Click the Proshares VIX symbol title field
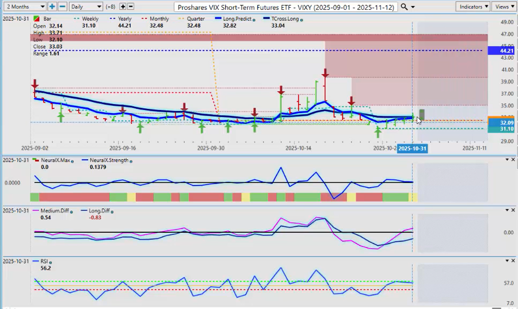The width and height of the screenshot is (518, 309). click(x=286, y=7)
